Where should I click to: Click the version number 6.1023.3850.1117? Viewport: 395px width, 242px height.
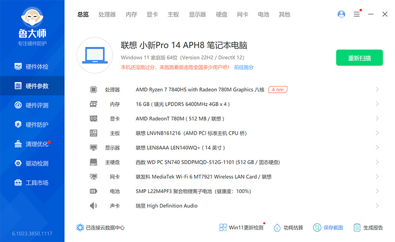point(32,234)
